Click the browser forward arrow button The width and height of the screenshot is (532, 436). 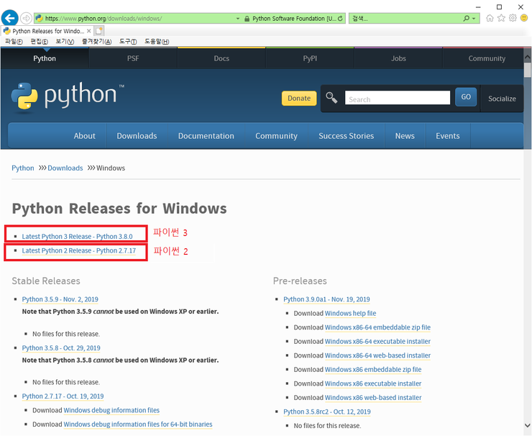point(27,18)
